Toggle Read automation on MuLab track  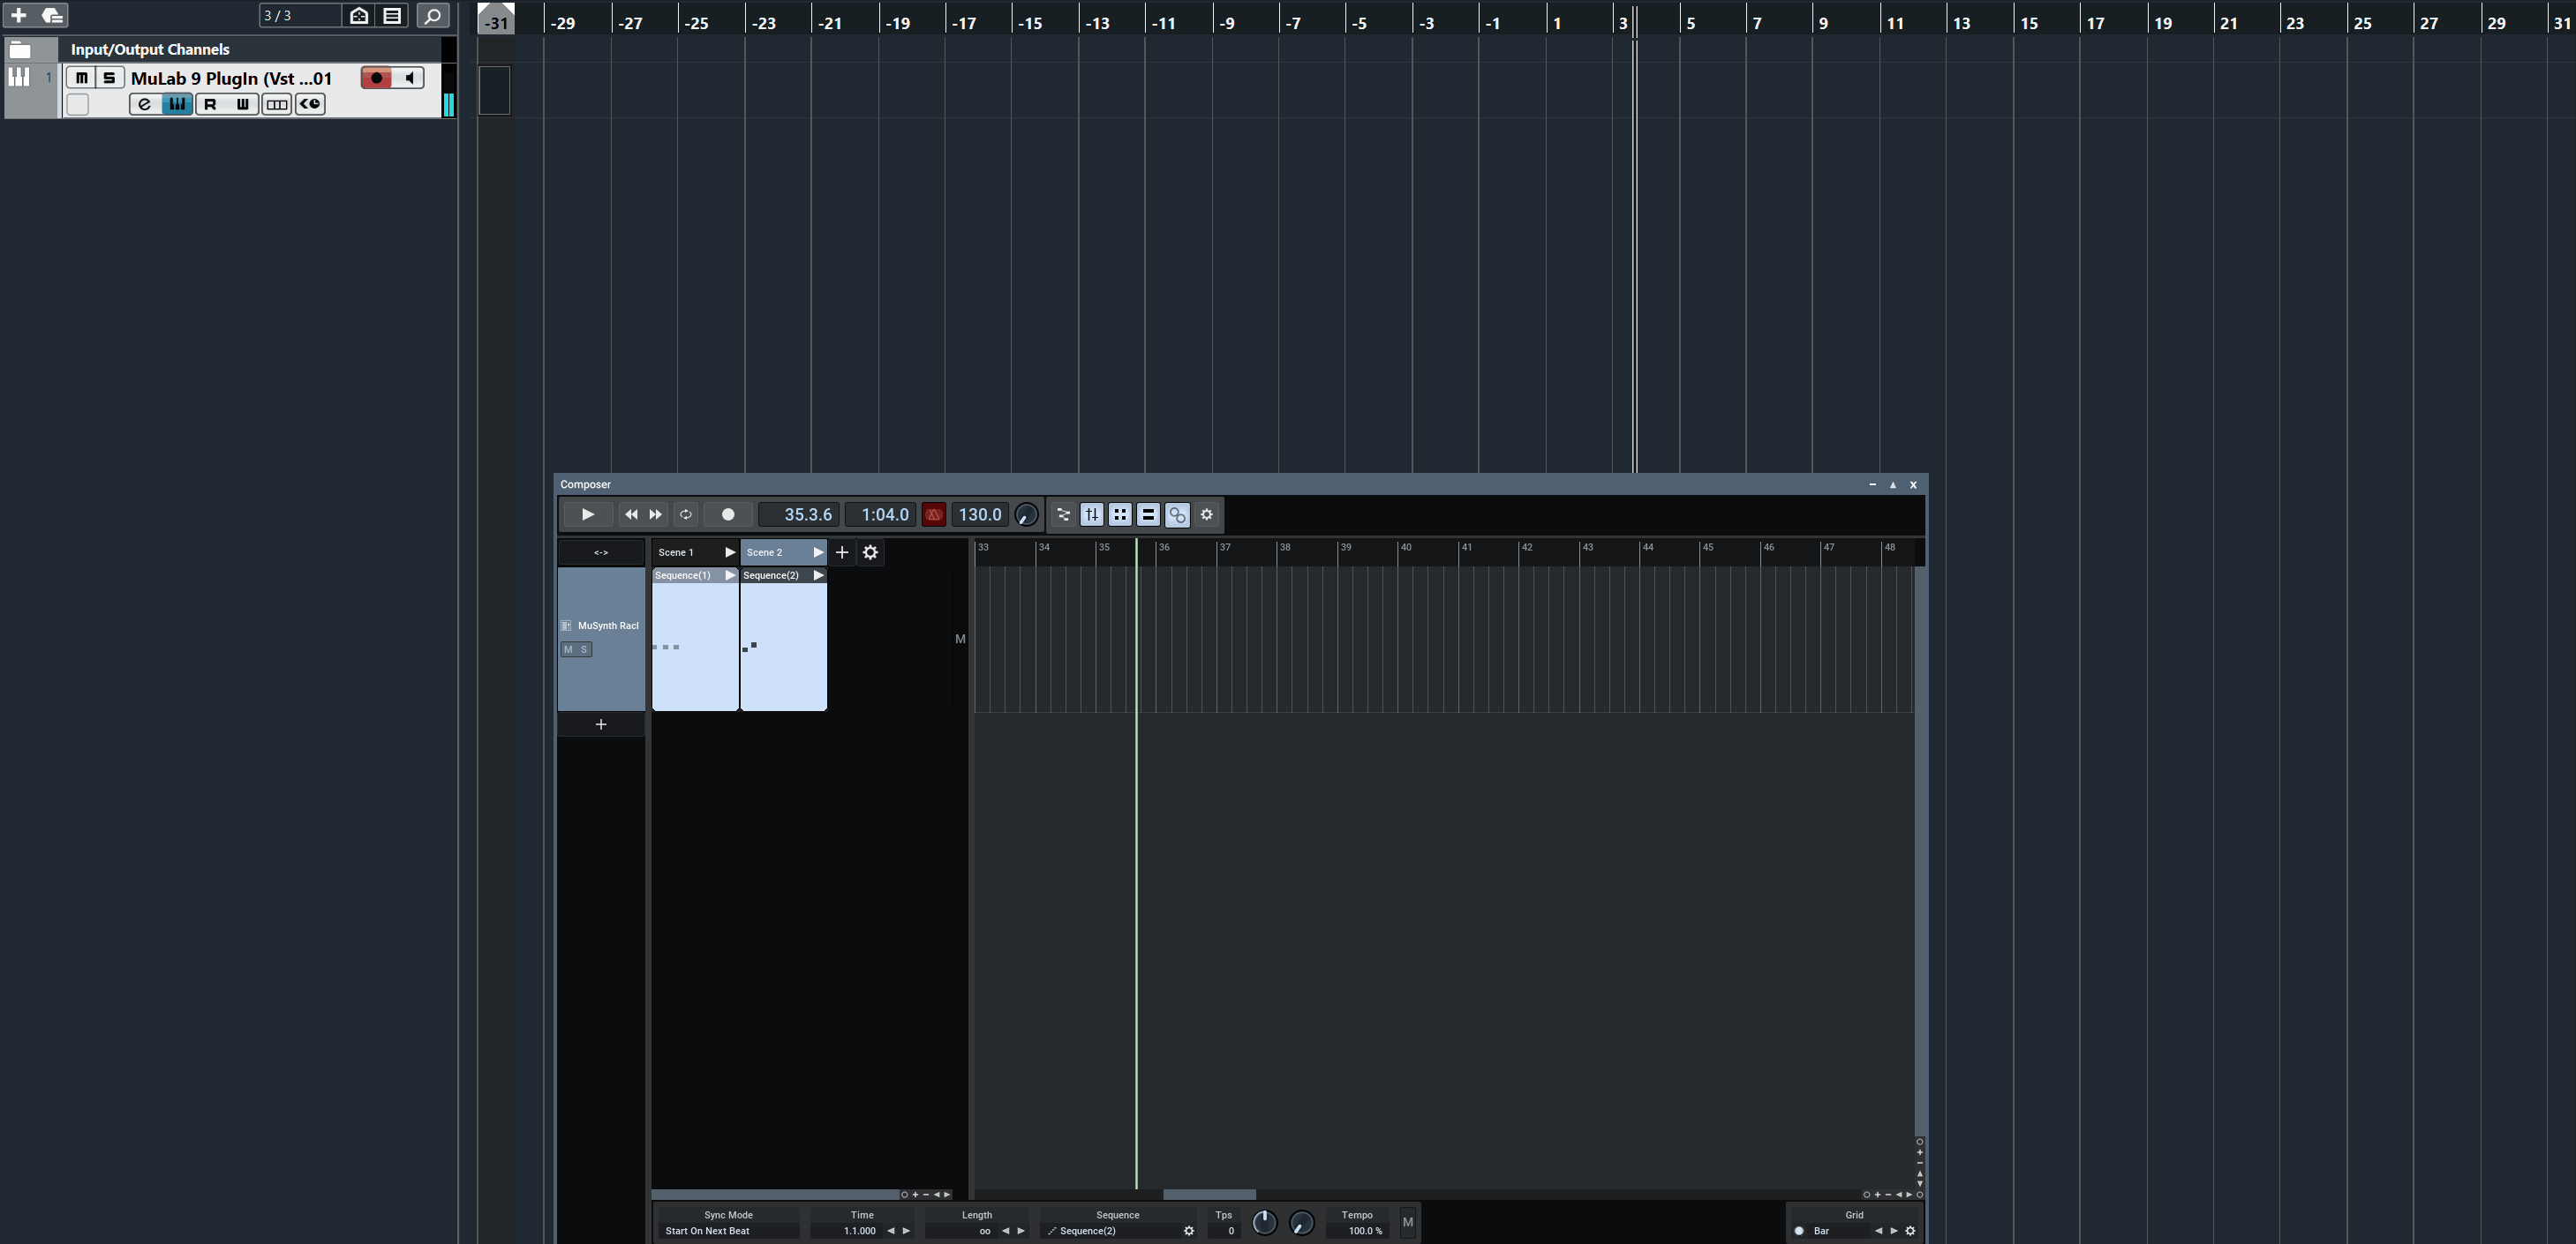pyautogui.click(x=210, y=104)
